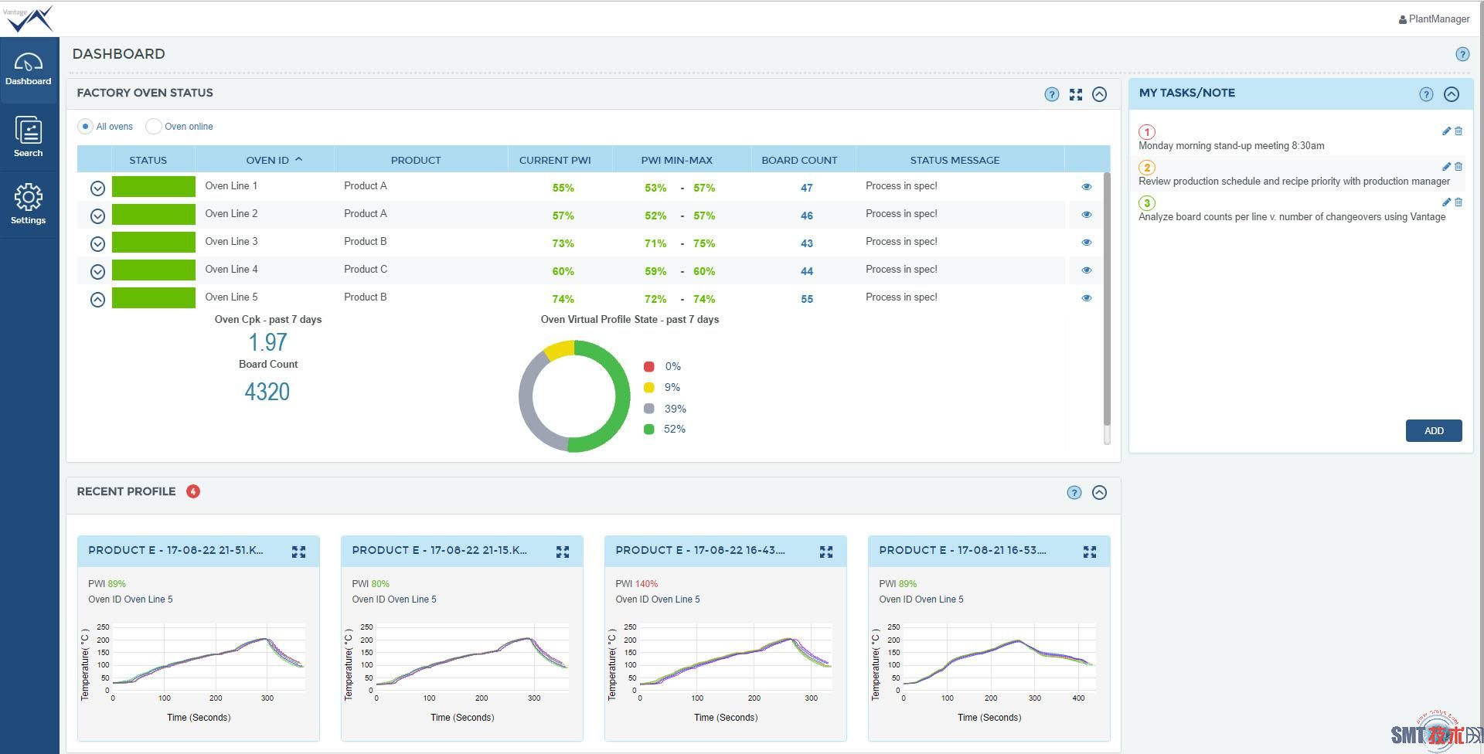Click the oven profile state donut chart
1484x754 pixels.
574,396
